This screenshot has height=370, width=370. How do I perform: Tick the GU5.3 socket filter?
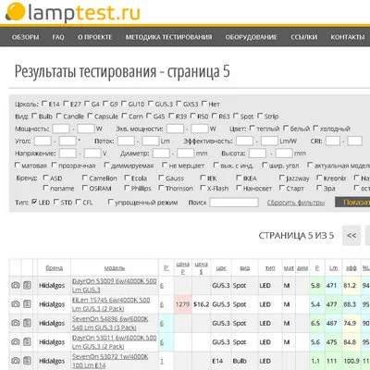coord(151,104)
